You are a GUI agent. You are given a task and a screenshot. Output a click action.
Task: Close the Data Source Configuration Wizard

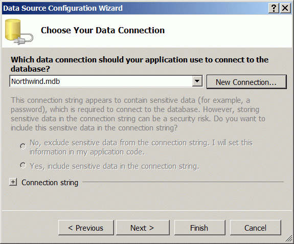point(285,8)
